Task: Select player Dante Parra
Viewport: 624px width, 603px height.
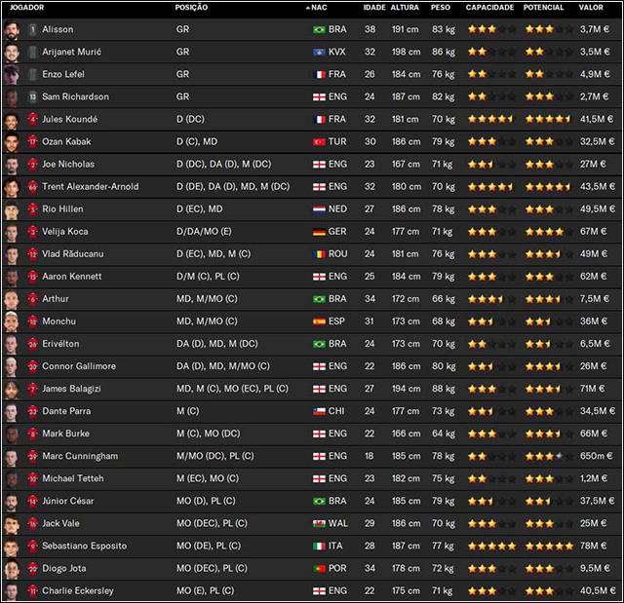Action: (x=66, y=411)
